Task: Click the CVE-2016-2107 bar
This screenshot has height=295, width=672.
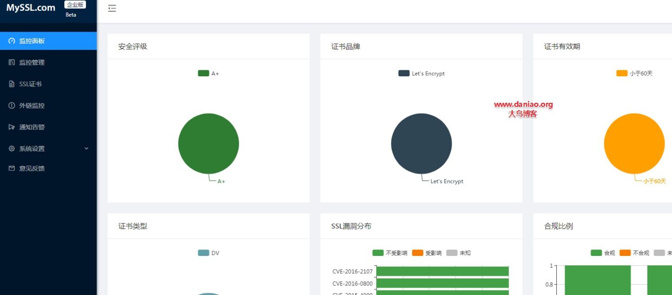Action: [x=442, y=271]
